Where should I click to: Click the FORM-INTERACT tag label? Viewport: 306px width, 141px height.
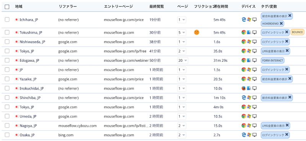click(x=273, y=61)
